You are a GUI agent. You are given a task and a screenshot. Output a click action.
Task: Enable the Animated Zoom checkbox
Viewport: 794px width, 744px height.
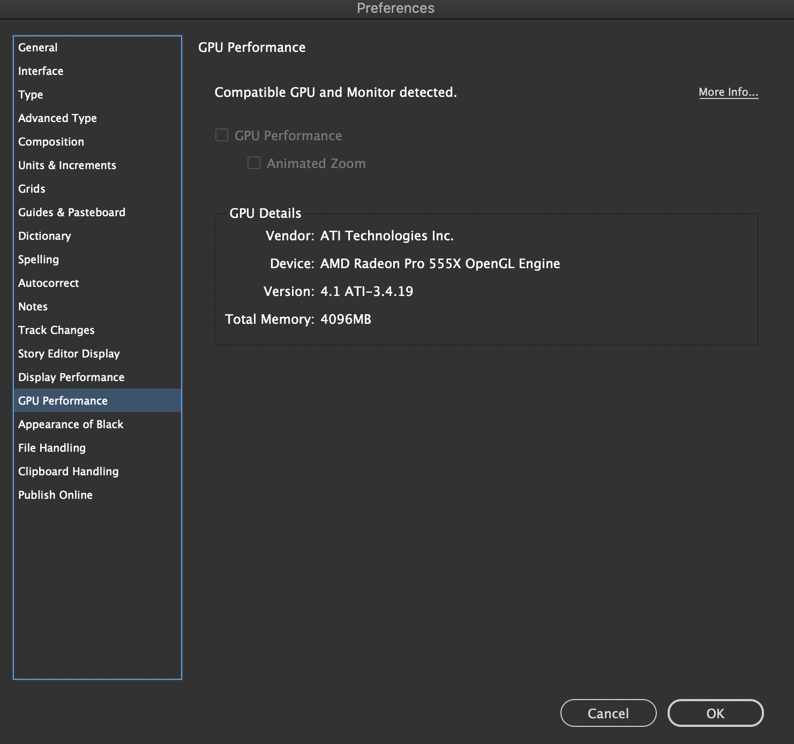(253, 163)
